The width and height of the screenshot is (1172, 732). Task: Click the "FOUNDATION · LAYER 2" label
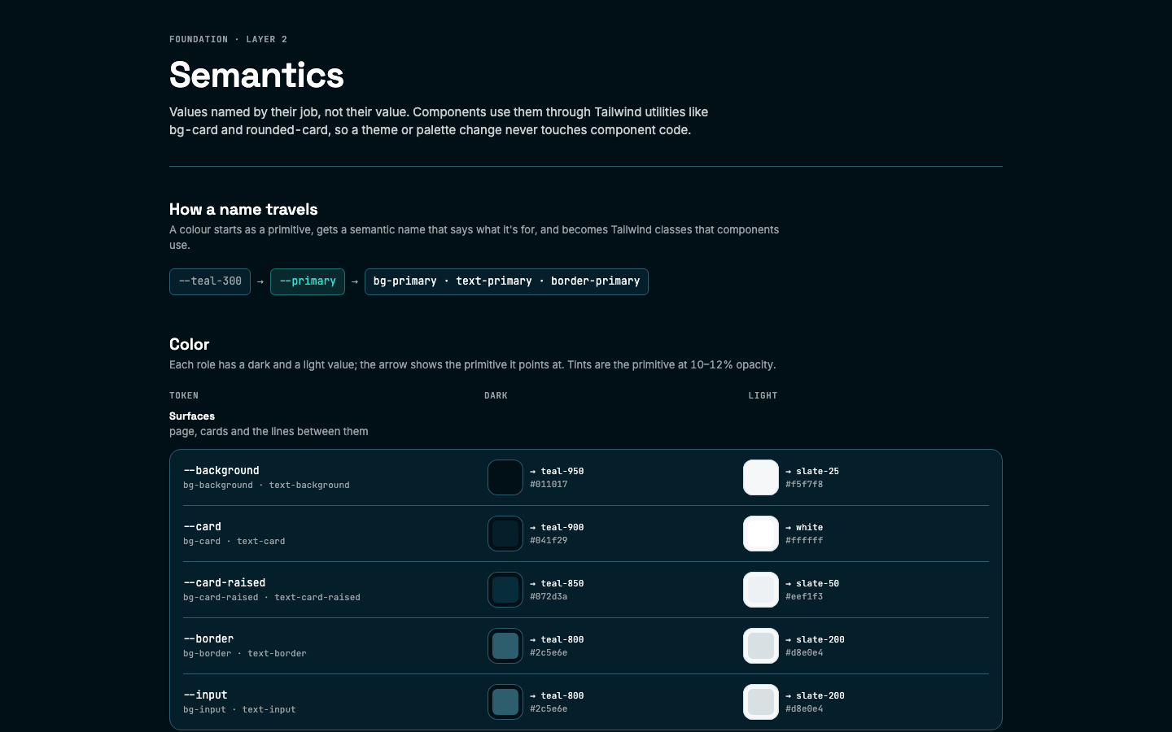[228, 39]
